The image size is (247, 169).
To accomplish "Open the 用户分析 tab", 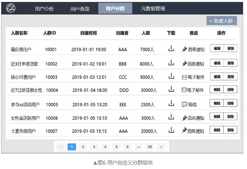I will click(44, 8).
